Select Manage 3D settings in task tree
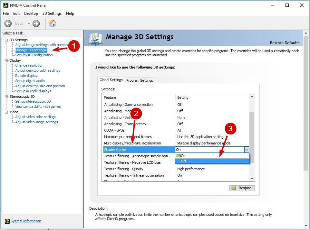 click(31, 50)
